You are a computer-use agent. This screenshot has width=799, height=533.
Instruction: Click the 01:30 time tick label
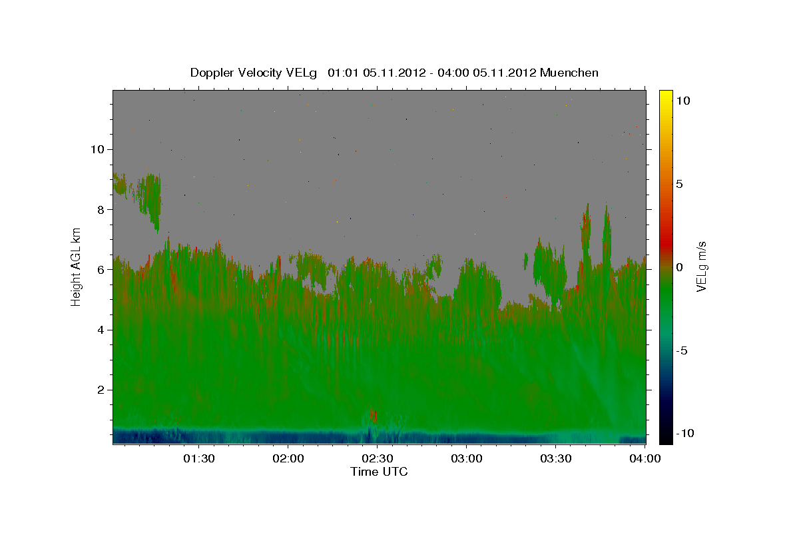[x=198, y=459]
